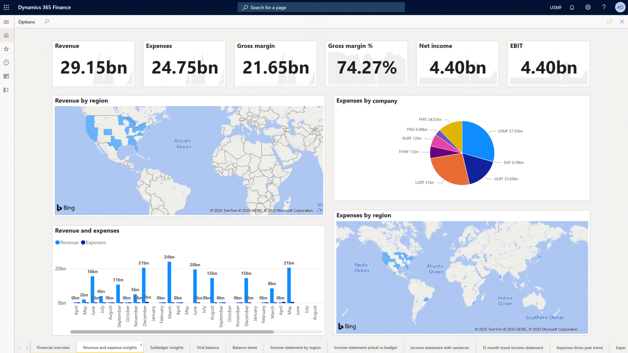Open the USMF company picker
This screenshot has width=628, height=353.
tap(555, 7)
